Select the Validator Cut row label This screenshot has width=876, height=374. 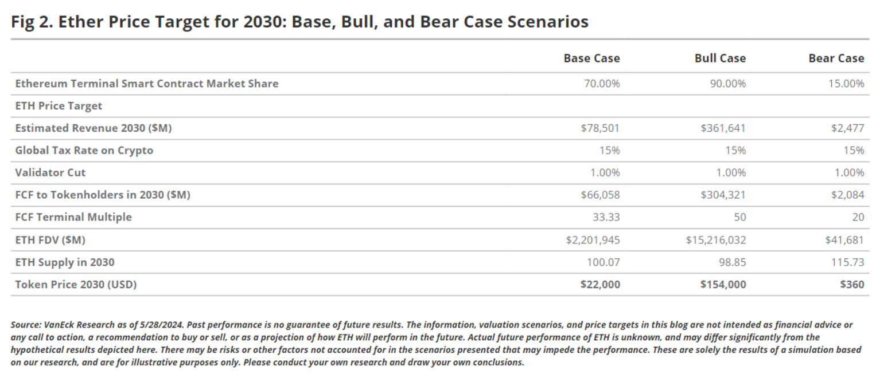(x=50, y=172)
